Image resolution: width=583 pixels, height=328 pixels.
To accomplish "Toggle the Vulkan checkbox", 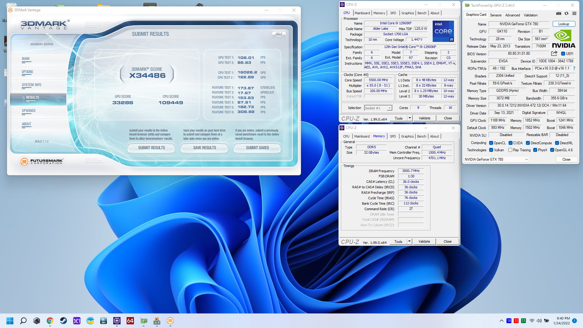I will coord(491,150).
